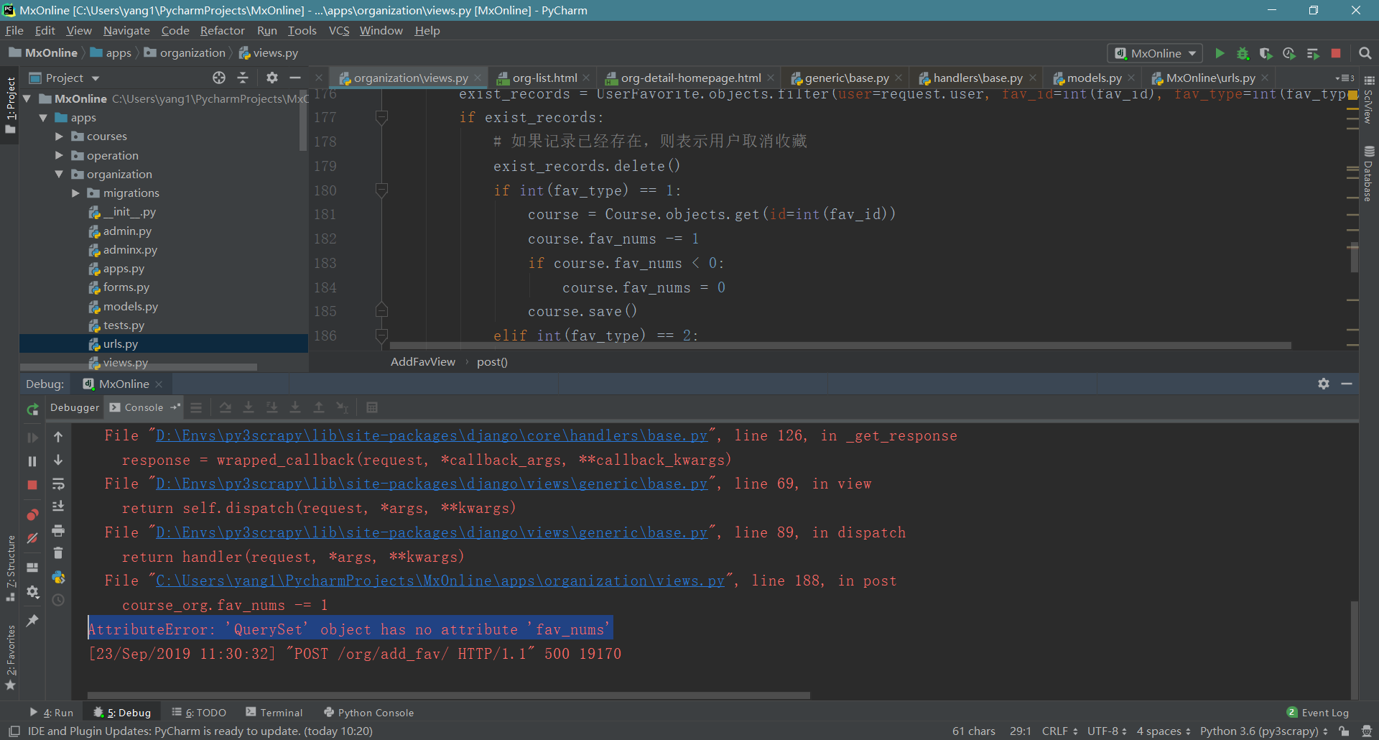Screen dimensions: 1379x740
Task: Start debugging with the bug icon
Action: click(1243, 53)
